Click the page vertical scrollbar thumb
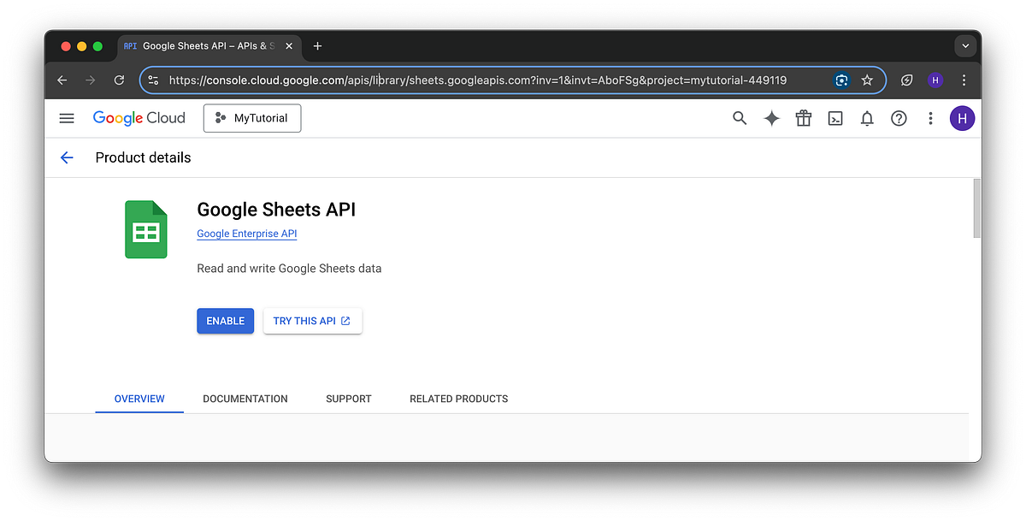This screenshot has width=1026, height=521. click(977, 209)
